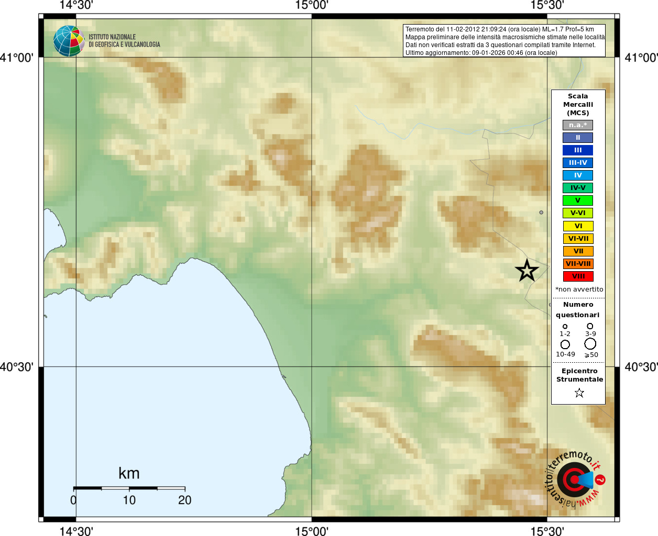
Task: Click the right 41°00' latitude label
Action: (x=641, y=58)
